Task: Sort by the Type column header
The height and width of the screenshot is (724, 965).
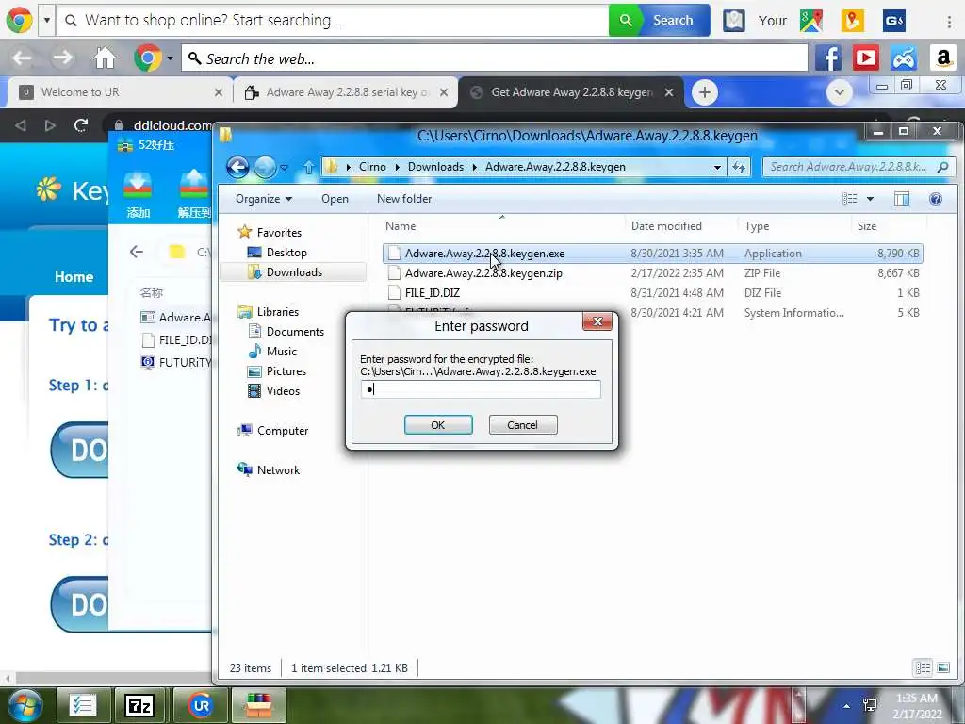Action: point(757,226)
